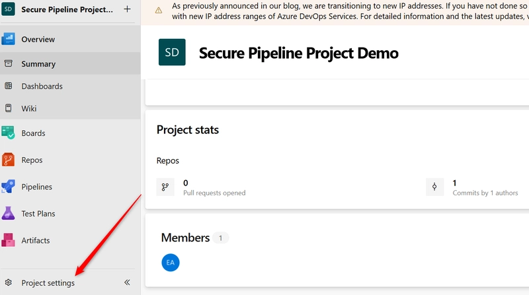Click the Pipelines rocket icon

(x=8, y=186)
